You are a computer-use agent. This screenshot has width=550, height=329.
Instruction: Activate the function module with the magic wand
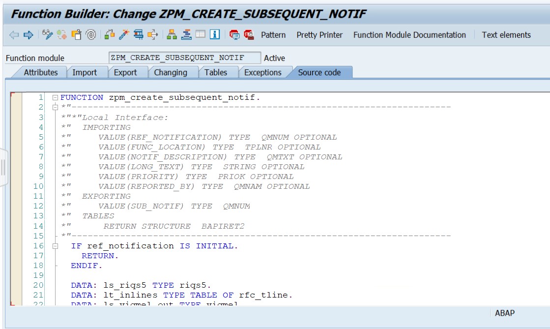click(124, 34)
